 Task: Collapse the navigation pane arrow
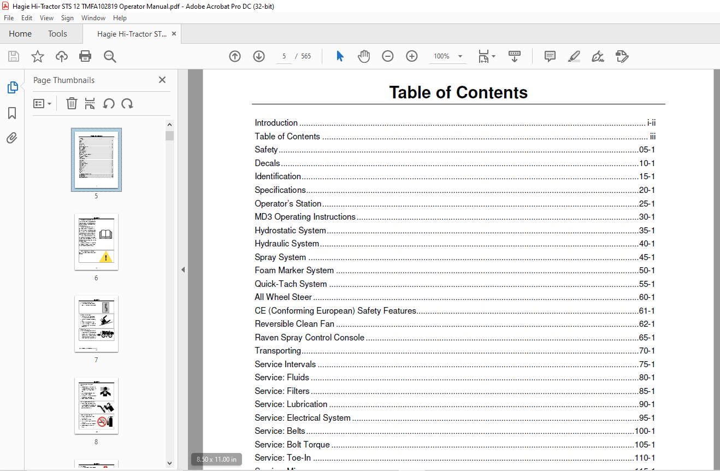183,269
